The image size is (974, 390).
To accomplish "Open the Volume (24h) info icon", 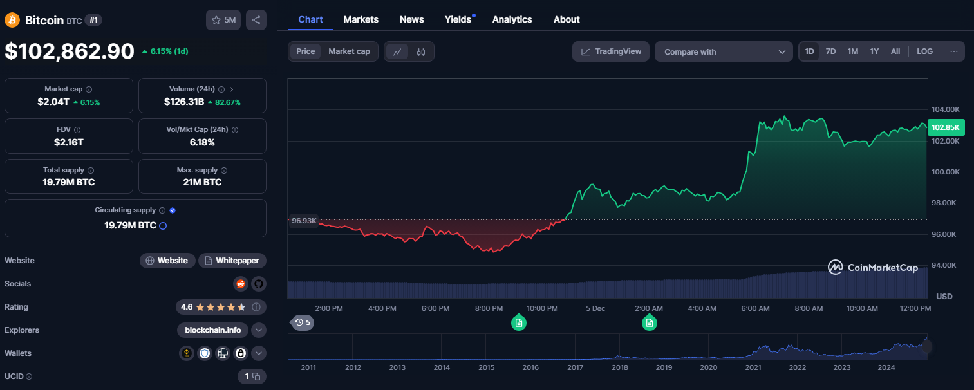I will point(221,89).
